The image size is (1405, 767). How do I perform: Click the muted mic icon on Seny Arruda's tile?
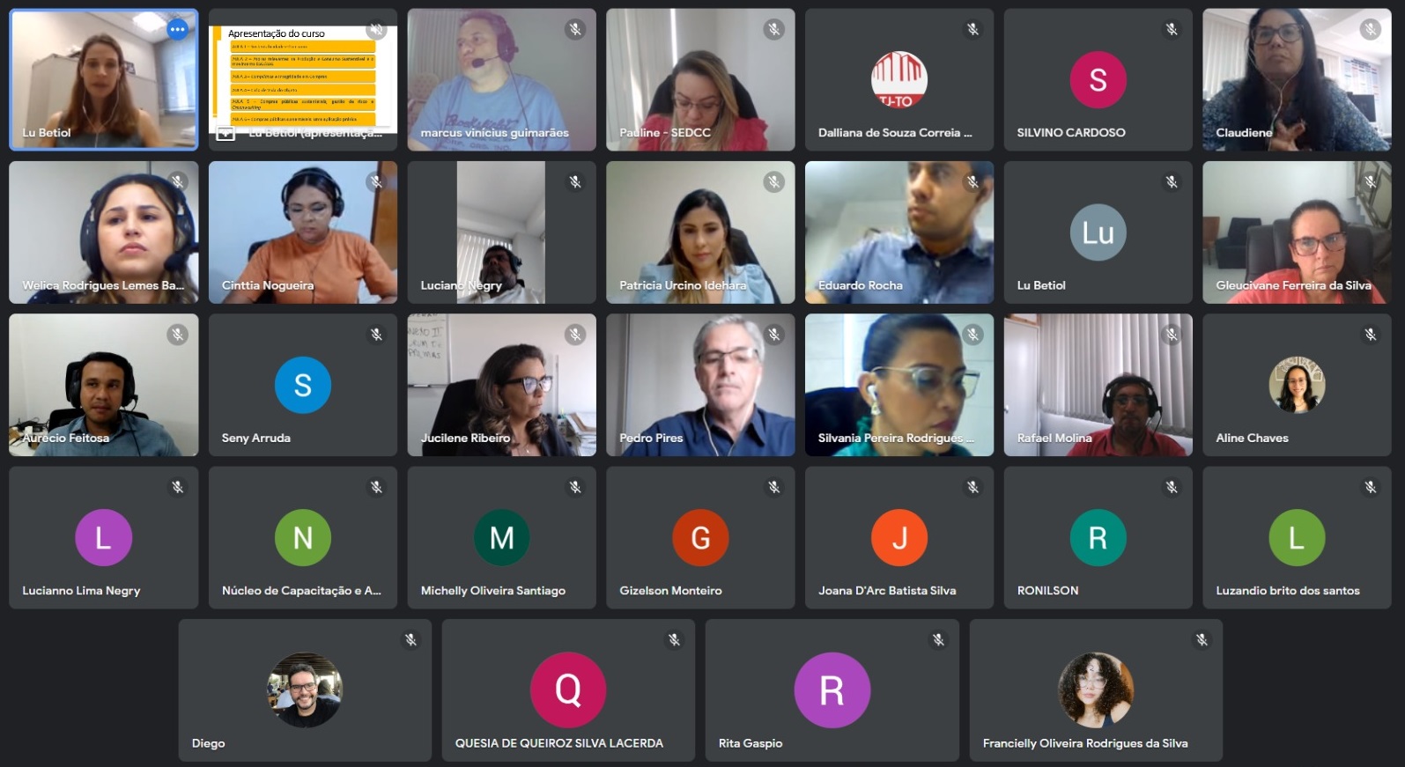pos(376,335)
